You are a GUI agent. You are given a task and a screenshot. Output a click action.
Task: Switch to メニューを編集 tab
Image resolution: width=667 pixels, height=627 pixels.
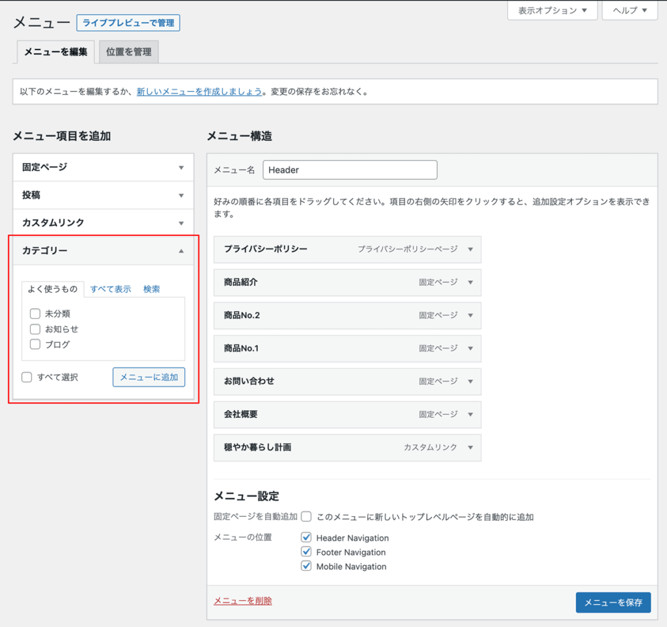click(x=55, y=52)
